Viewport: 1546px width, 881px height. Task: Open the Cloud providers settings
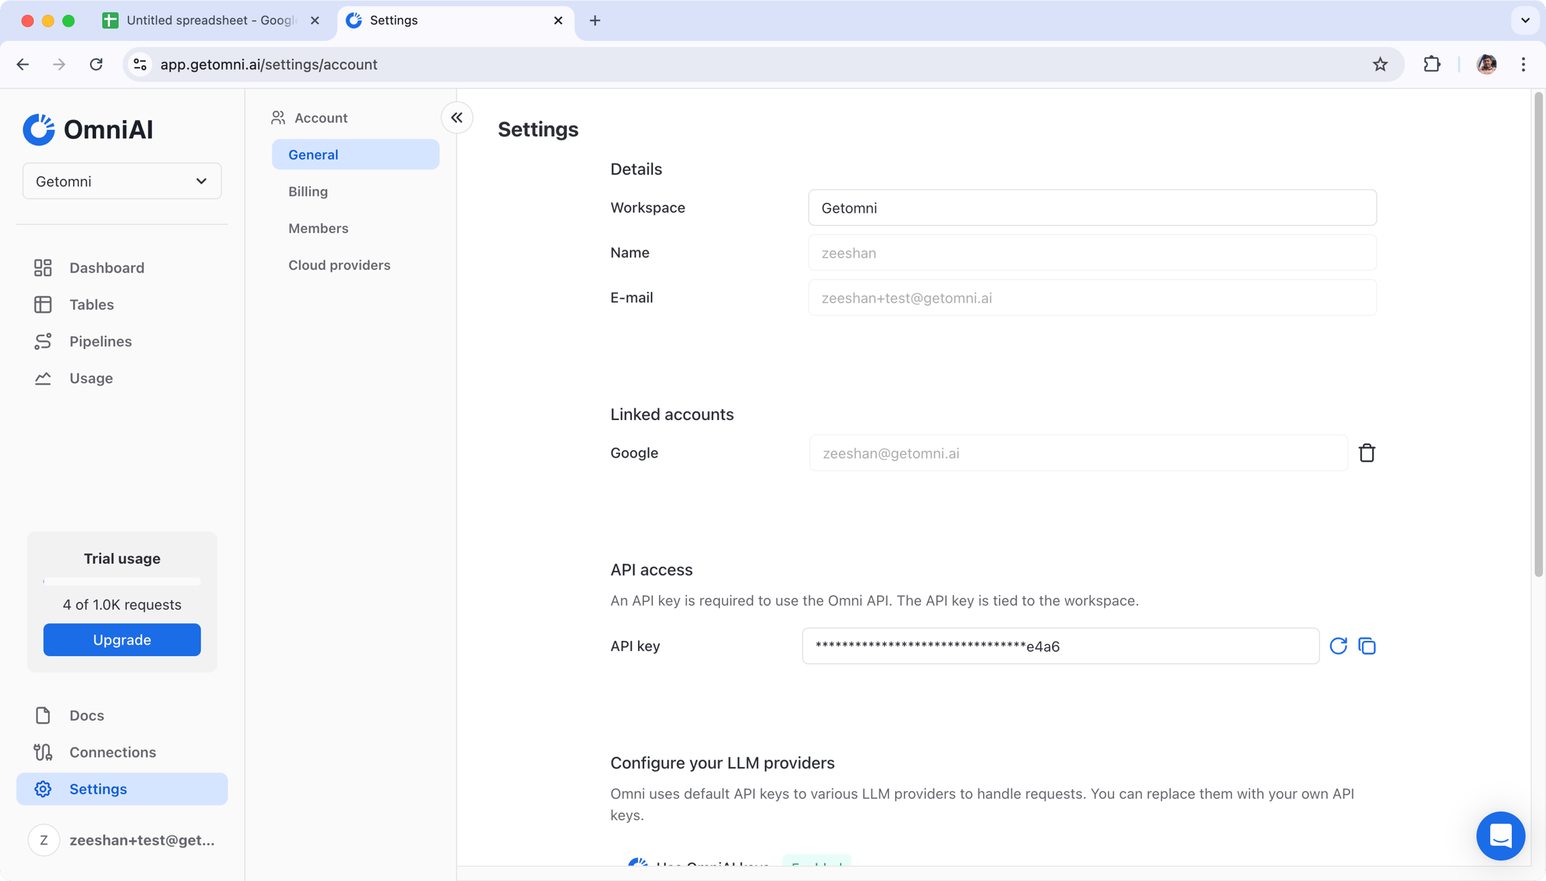pyautogui.click(x=340, y=264)
